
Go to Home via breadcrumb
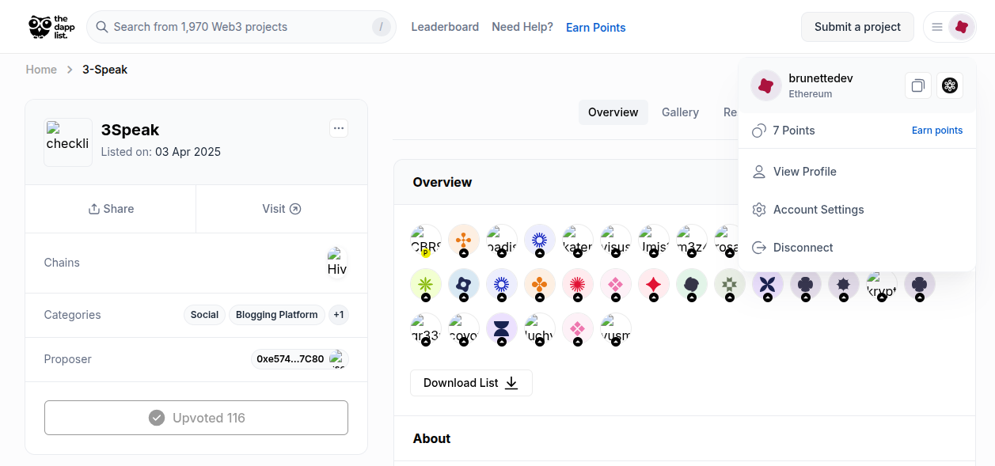pyautogui.click(x=41, y=70)
